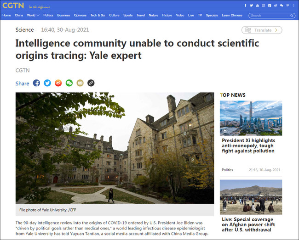
Task: Open CGTN Facebook page in header
Action: click(x=246, y=6)
